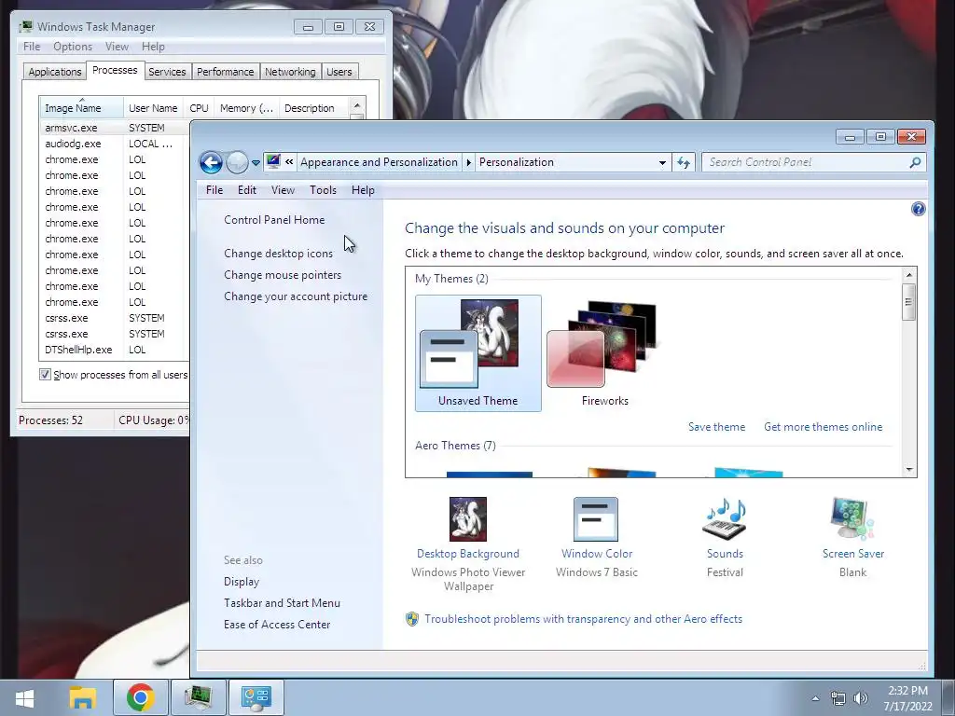
Task: Select armsvc.exe process row
Action: pos(115,128)
